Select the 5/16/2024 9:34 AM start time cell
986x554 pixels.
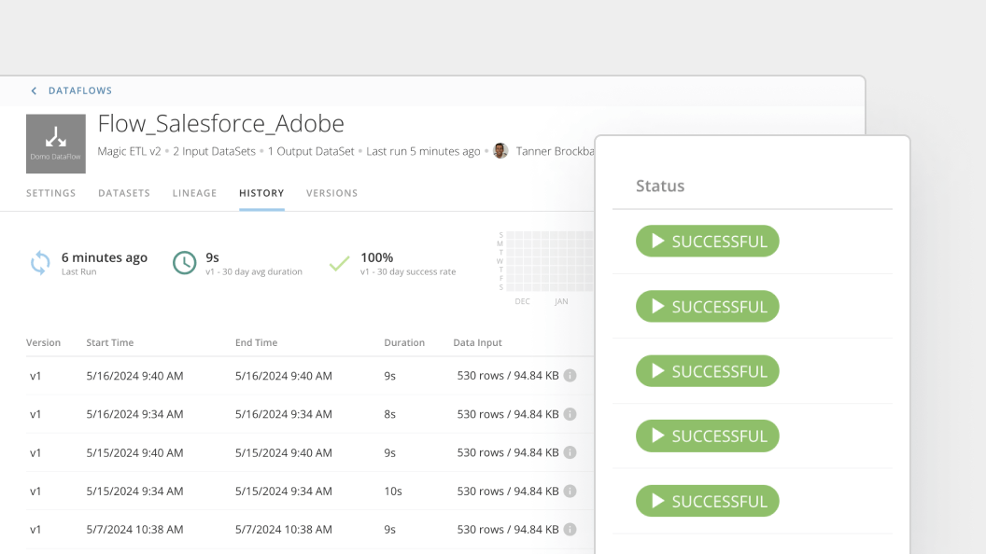(x=134, y=414)
